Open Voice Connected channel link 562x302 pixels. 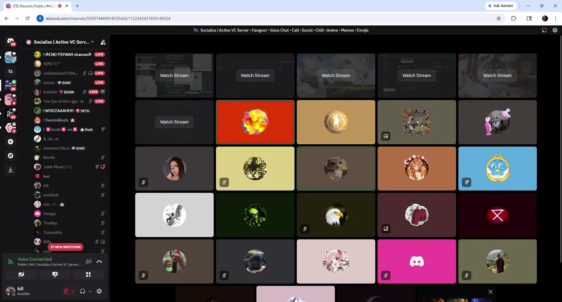coord(49,265)
